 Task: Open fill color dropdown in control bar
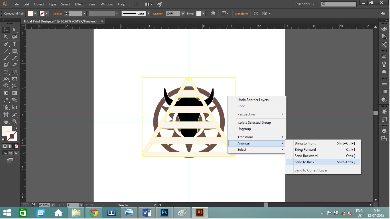pos(35,13)
